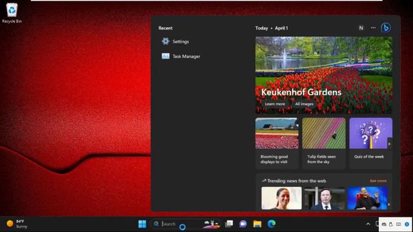
Task: Show next cards with the arrow by the Quiz card
Action: [390, 144]
